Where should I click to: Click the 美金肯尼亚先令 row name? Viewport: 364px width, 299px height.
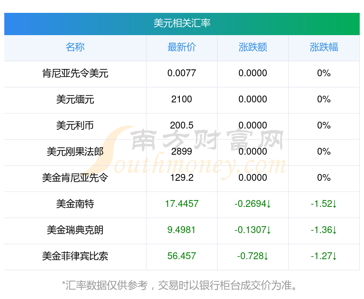coord(75,178)
